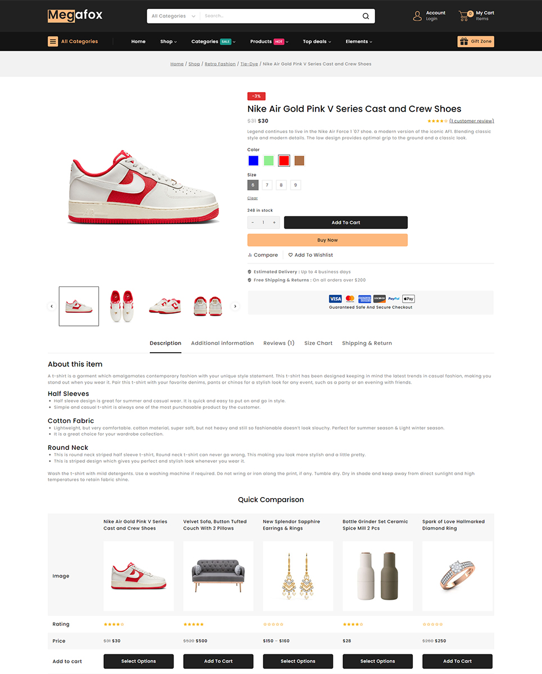
Task: Click the Add To Wishlist heart icon
Action: (291, 255)
